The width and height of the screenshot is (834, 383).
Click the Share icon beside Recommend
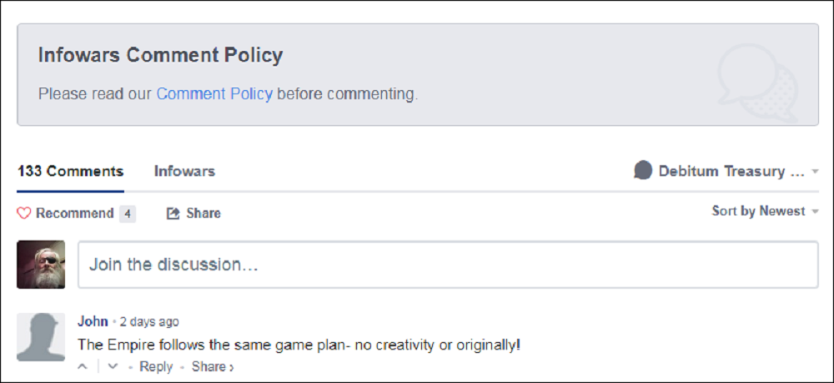(x=173, y=214)
